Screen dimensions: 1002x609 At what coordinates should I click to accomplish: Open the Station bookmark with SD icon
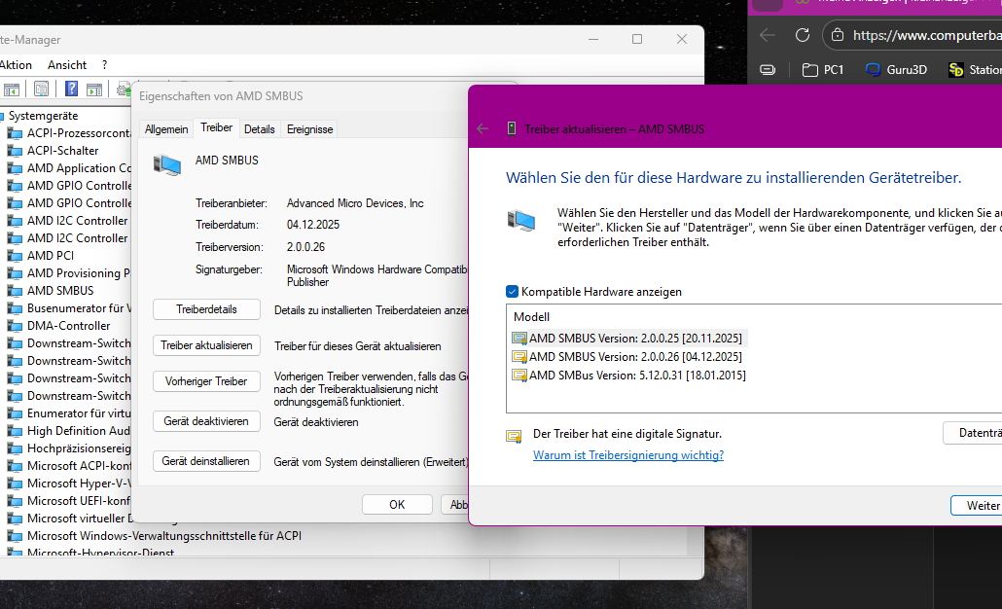click(x=974, y=70)
